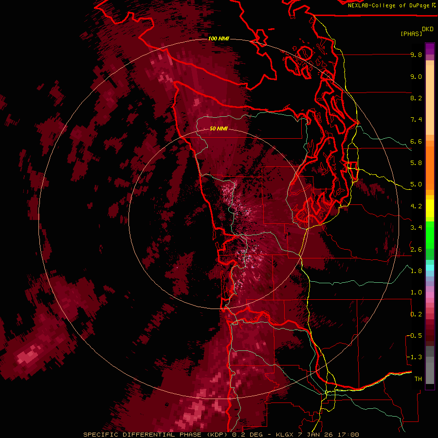The height and width of the screenshot is (438, 438).
Task: Click the 7.4 legend value
Action: pos(416,120)
